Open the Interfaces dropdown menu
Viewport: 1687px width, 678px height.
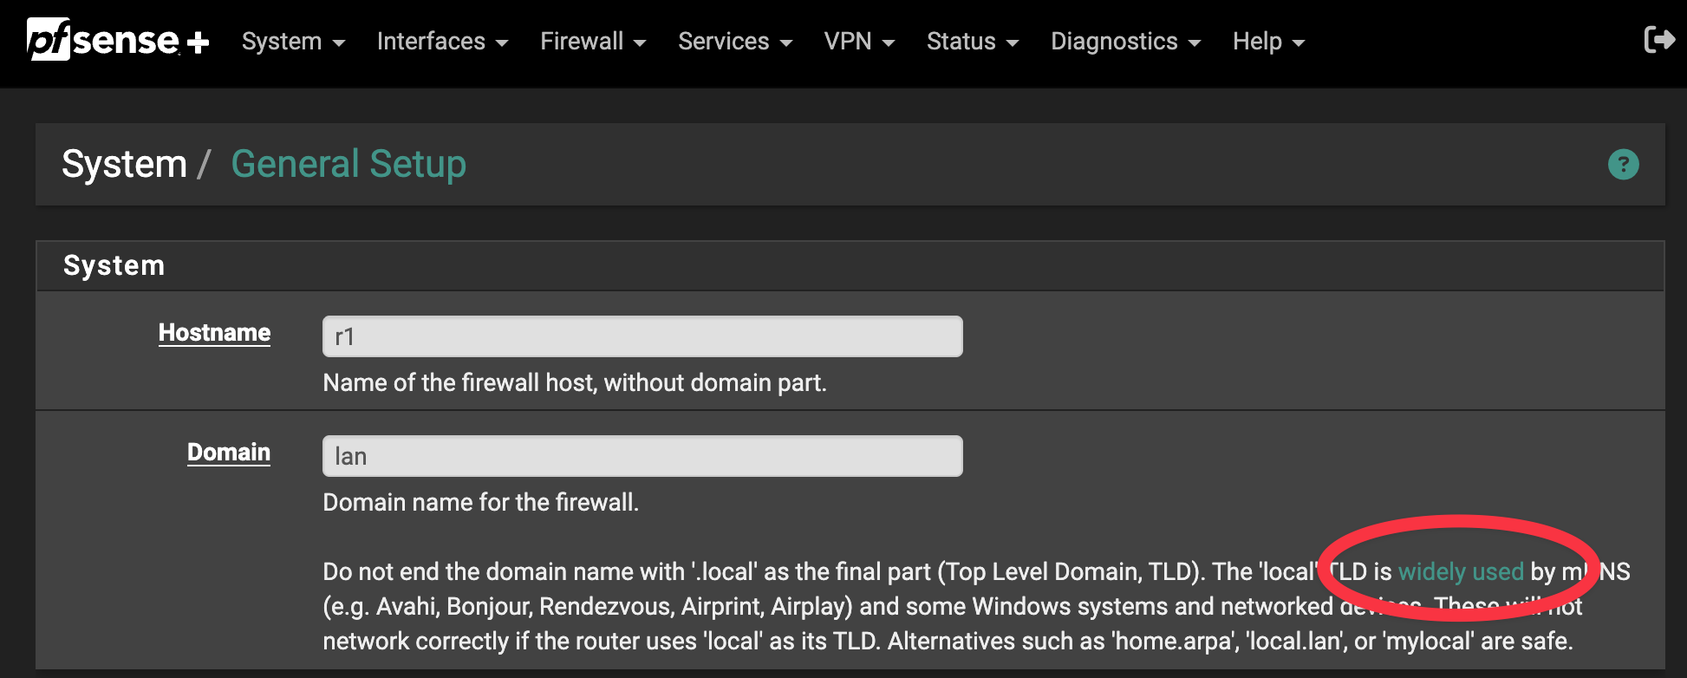click(442, 42)
